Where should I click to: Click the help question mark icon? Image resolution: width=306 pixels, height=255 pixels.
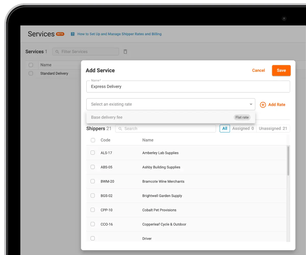point(73,34)
